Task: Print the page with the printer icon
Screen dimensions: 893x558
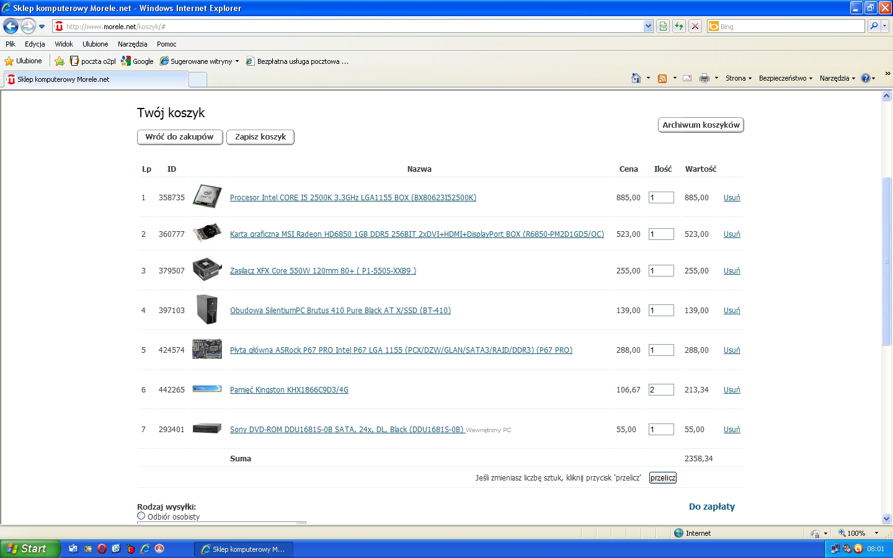Action: click(704, 78)
